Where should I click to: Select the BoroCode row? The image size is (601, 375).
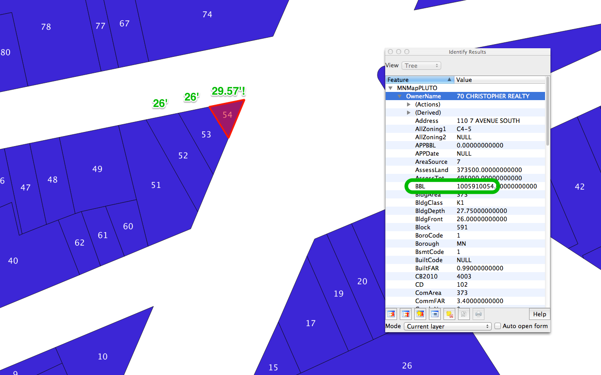(465, 235)
